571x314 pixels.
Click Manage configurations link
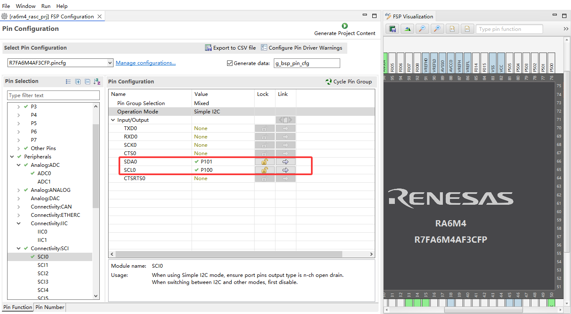[146, 63]
